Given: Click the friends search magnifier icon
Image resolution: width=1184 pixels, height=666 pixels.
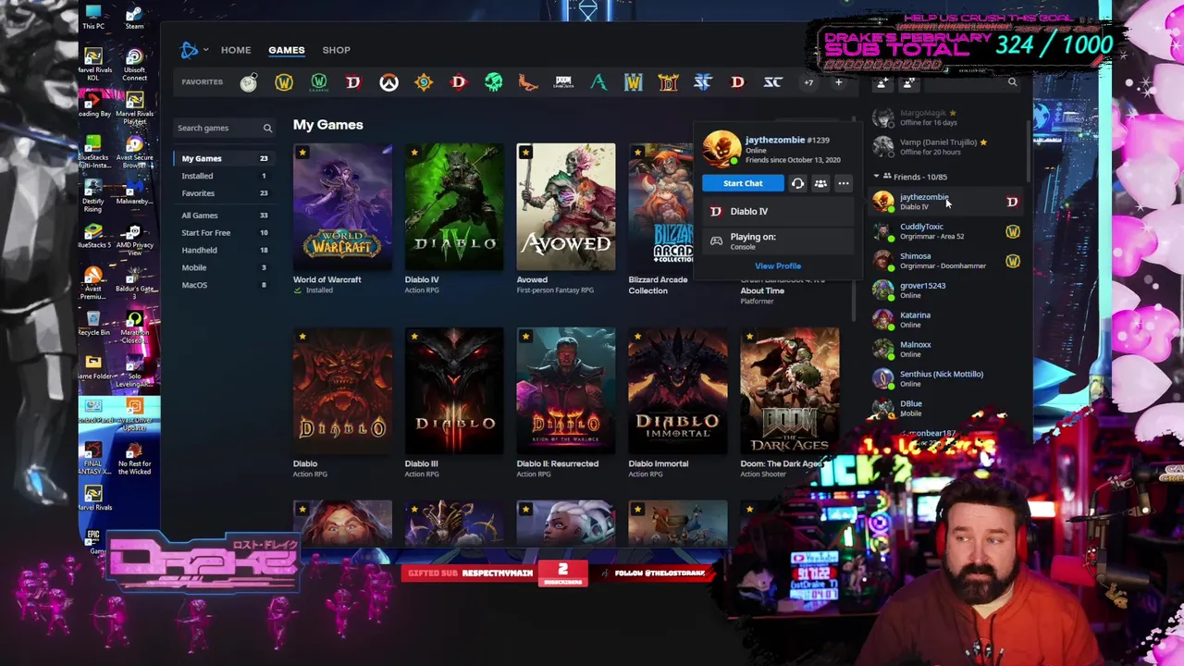Looking at the screenshot, I should point(1012,82).
